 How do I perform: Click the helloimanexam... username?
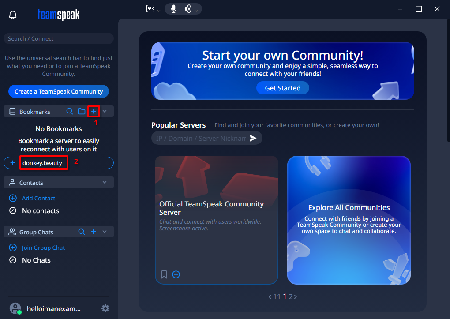click(54, 309)
